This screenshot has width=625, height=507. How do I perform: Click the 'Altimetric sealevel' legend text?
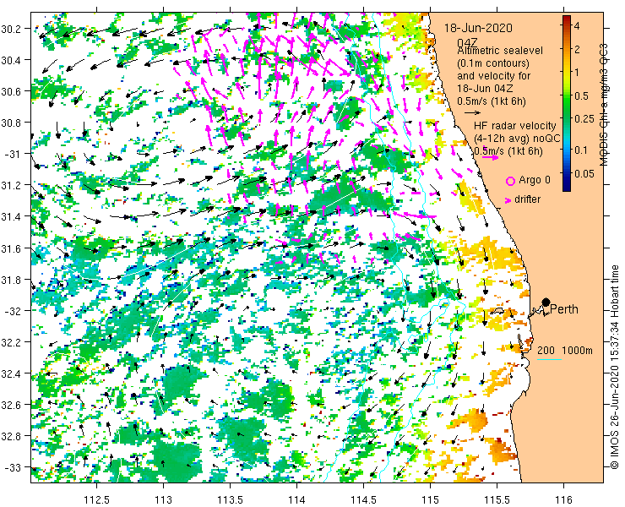(x=500, y=51)
